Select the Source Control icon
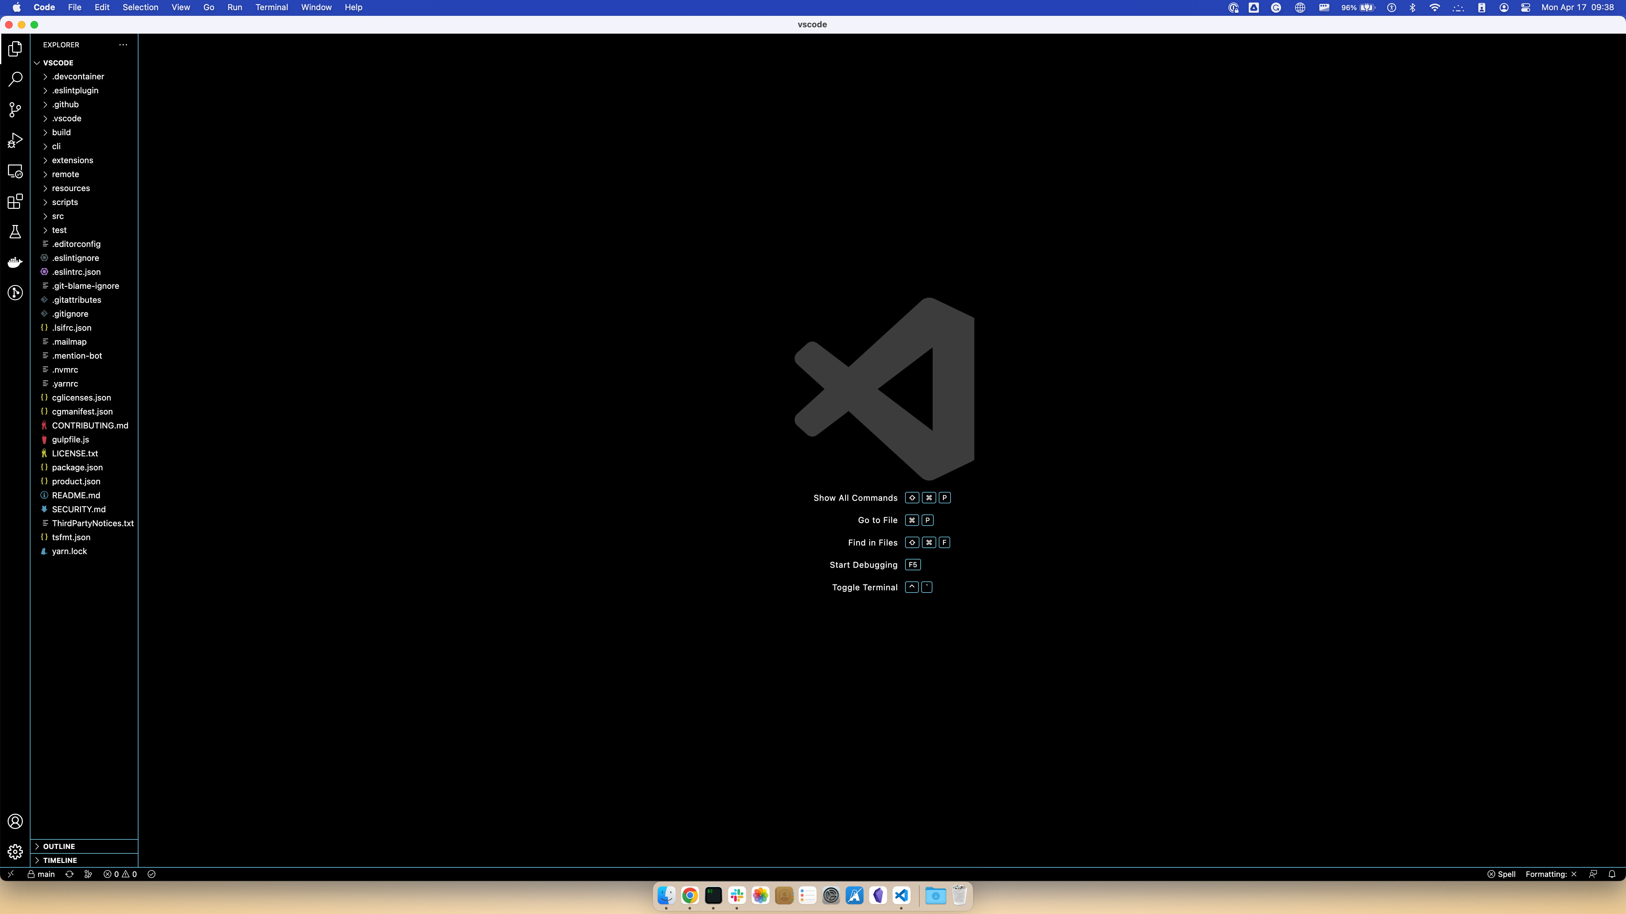This screenshot has width=1626, height=914. click(x=15, y=109)
